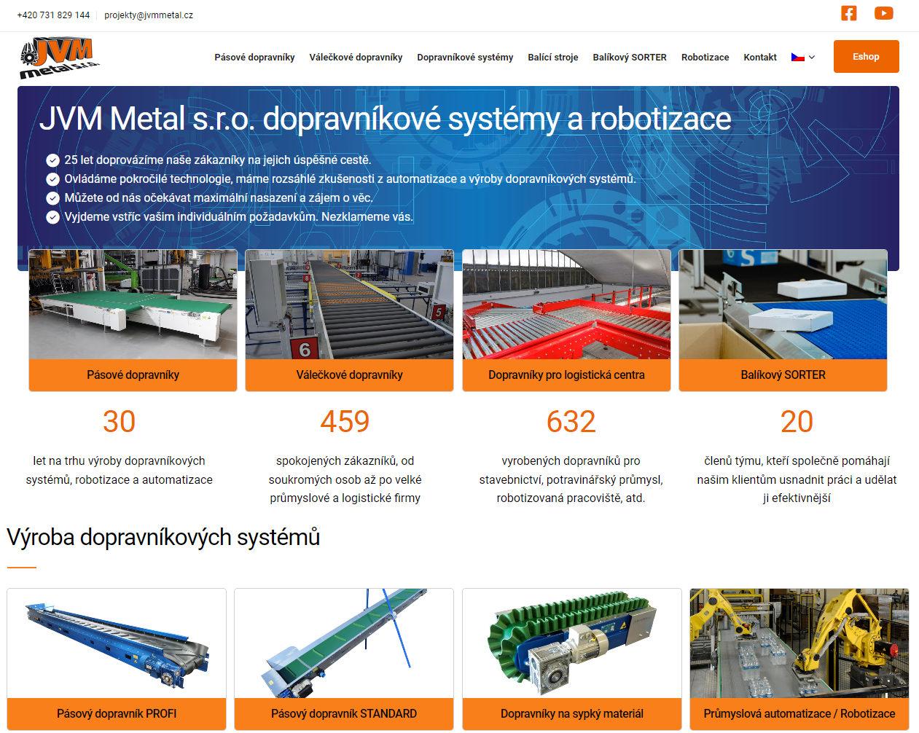Open the Eshop button
This screenshot has height=733, width=919.
click(866, 57)
